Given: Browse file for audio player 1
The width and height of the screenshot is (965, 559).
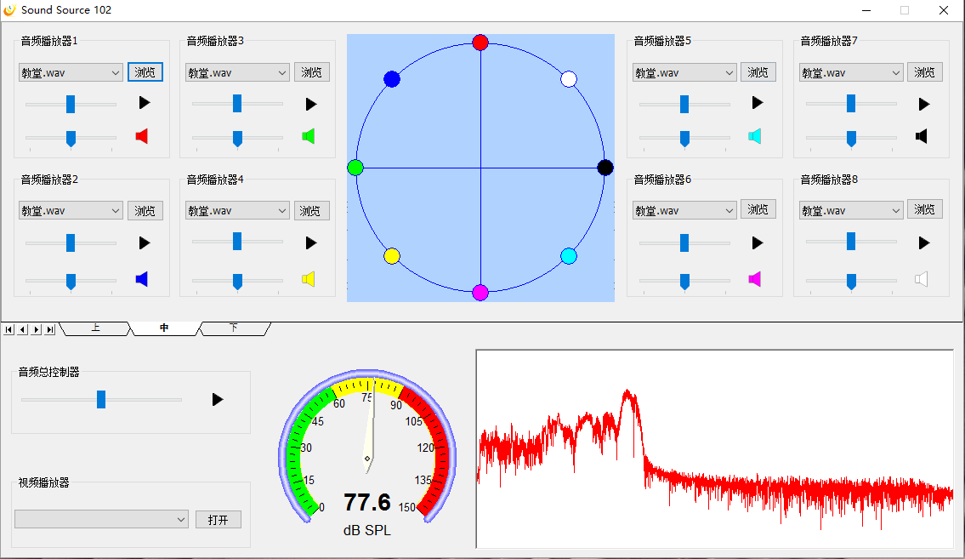Looking at the screenshot, I should pos(145,72).
